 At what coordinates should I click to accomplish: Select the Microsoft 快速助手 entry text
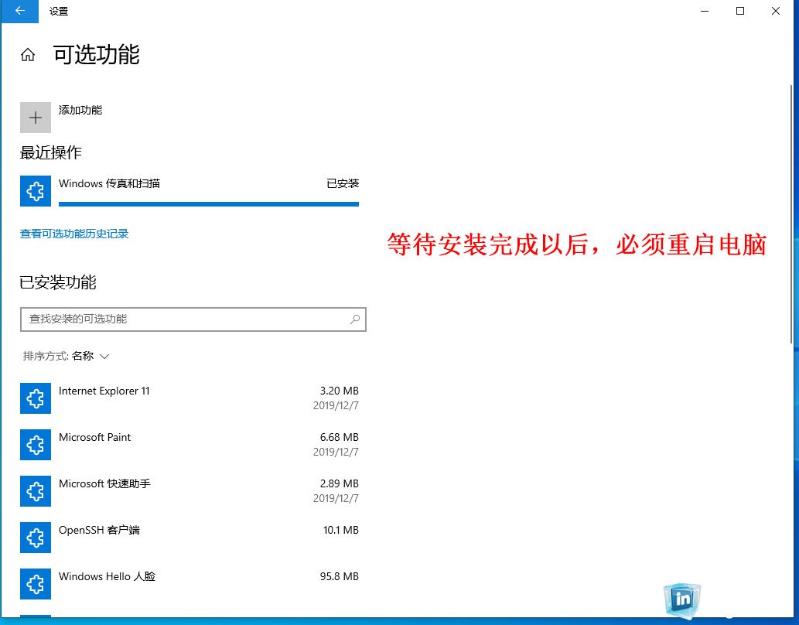point(104,483)
